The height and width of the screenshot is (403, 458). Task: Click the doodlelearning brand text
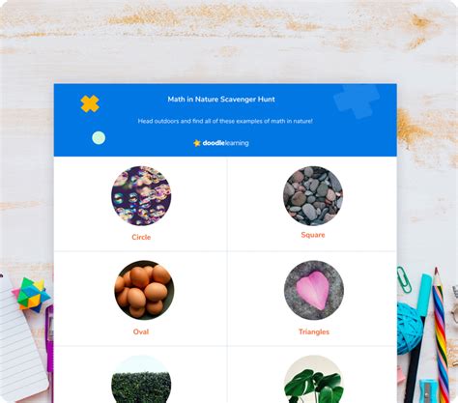click(225, 143)
